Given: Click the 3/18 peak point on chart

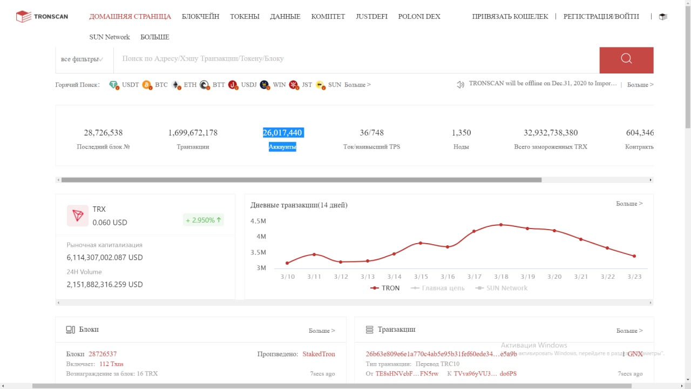Looking at the screenshot, I should tap(501, 225).
